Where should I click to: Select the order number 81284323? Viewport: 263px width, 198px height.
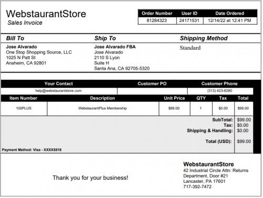click(x=157, y=20)
